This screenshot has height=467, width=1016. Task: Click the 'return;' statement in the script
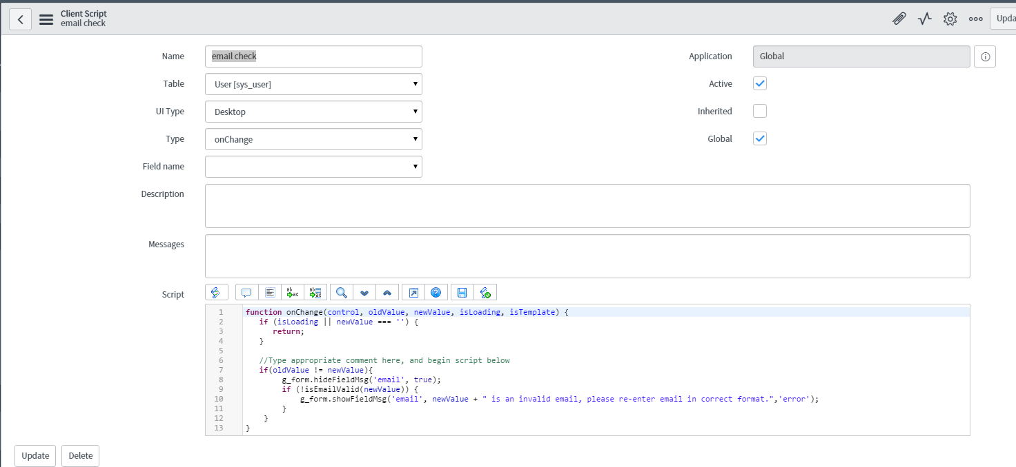point(288,331)
